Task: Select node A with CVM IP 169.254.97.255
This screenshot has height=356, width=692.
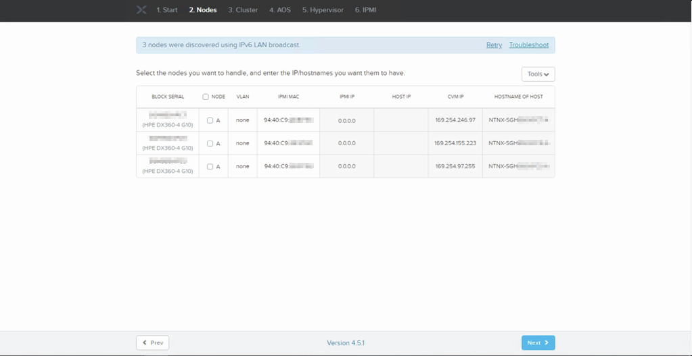Action: pyautogui.click(x=210, y=167)
